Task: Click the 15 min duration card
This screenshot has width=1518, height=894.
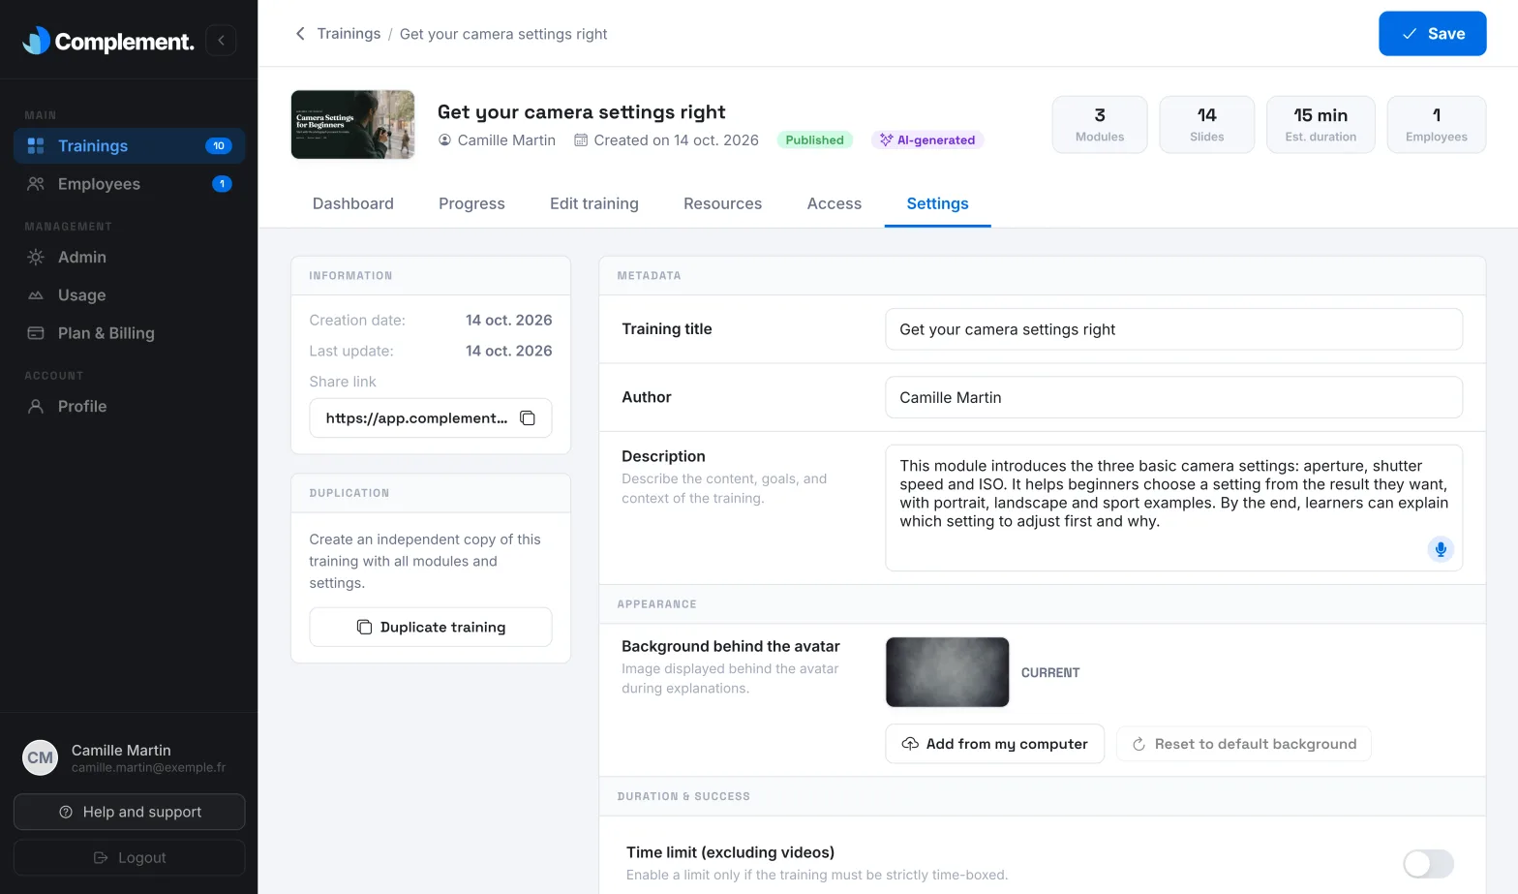Action: [x=1321, y=124]
